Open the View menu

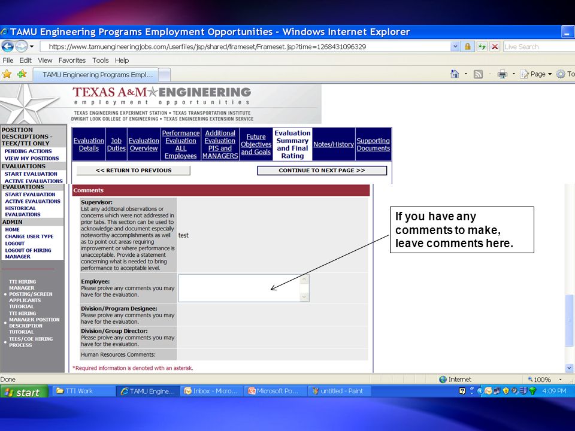45,60
